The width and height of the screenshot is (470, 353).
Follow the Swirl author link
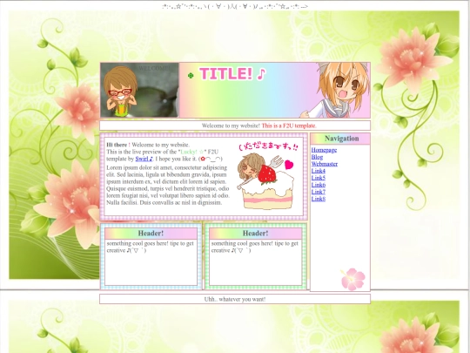click(144, 159)
